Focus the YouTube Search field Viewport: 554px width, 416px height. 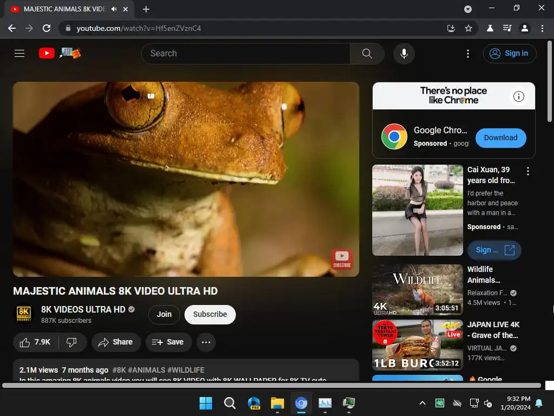point(246,54)
